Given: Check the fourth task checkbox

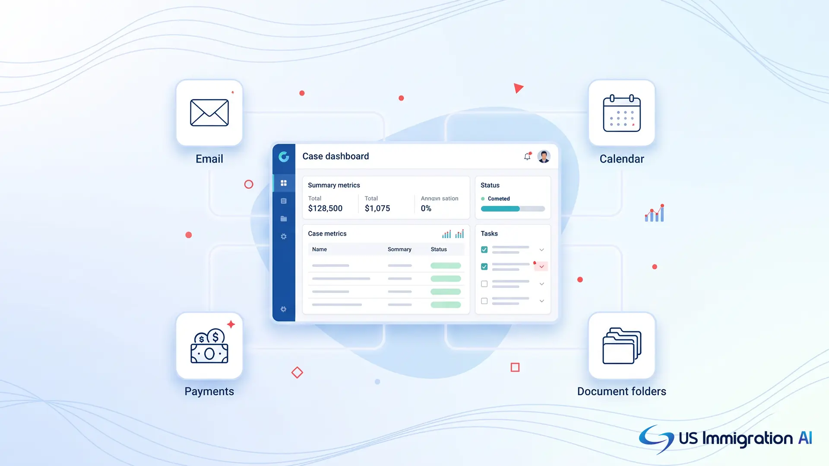Looking at the screenshot, I should pos(484,301).
